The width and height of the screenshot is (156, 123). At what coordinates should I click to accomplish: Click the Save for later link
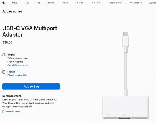click(13, 111)
